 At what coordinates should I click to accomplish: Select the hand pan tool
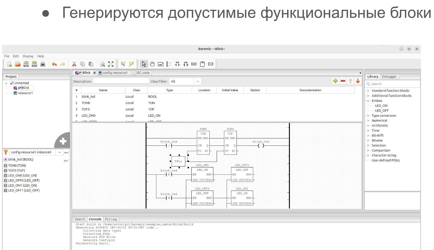coord(152,64)
